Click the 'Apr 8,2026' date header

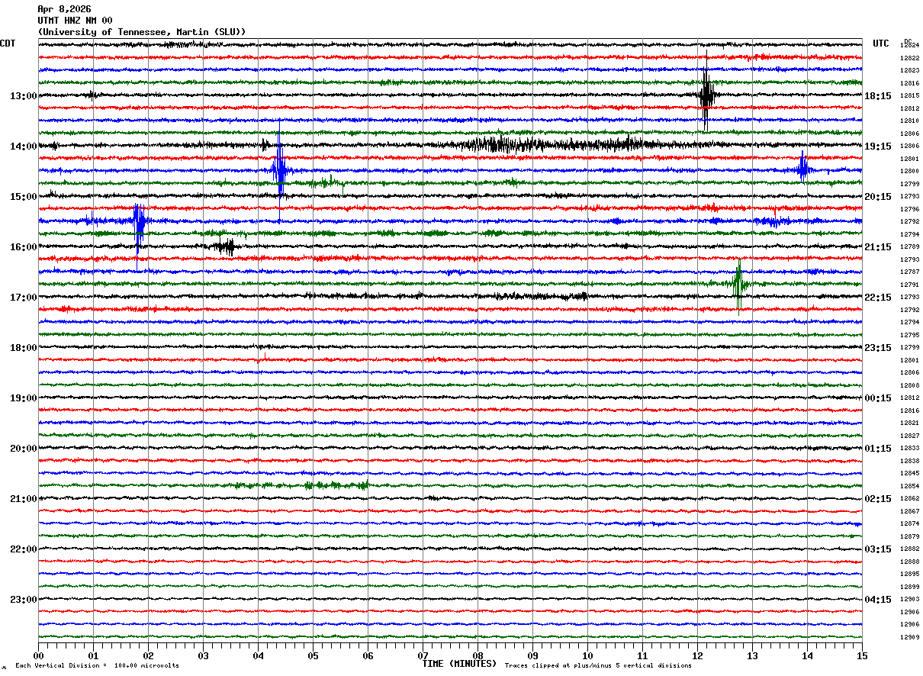(64, 9)
